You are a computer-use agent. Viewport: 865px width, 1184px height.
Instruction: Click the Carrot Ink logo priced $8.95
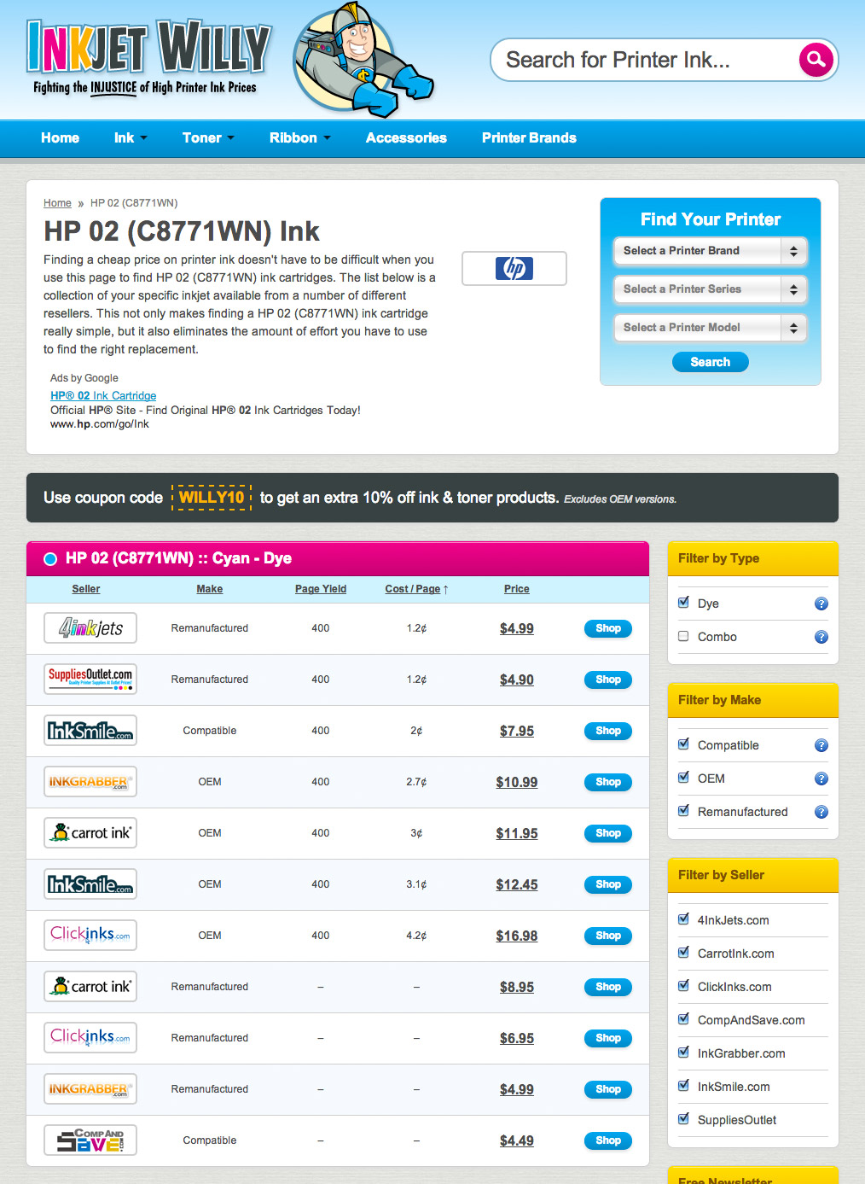90,987
